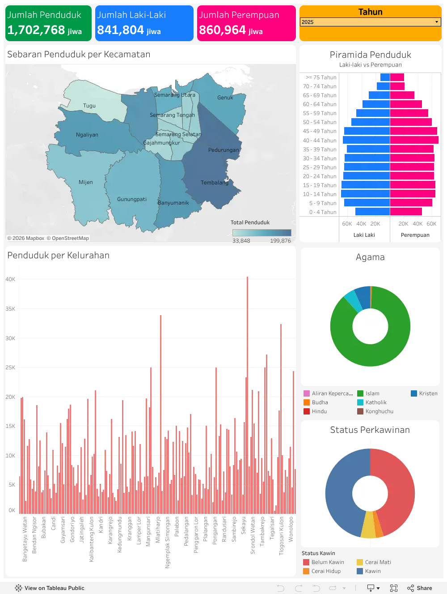Viewport: 447px width, 594px height.
Task: Click the Tugu label on the map
Action: click(89, 106)
